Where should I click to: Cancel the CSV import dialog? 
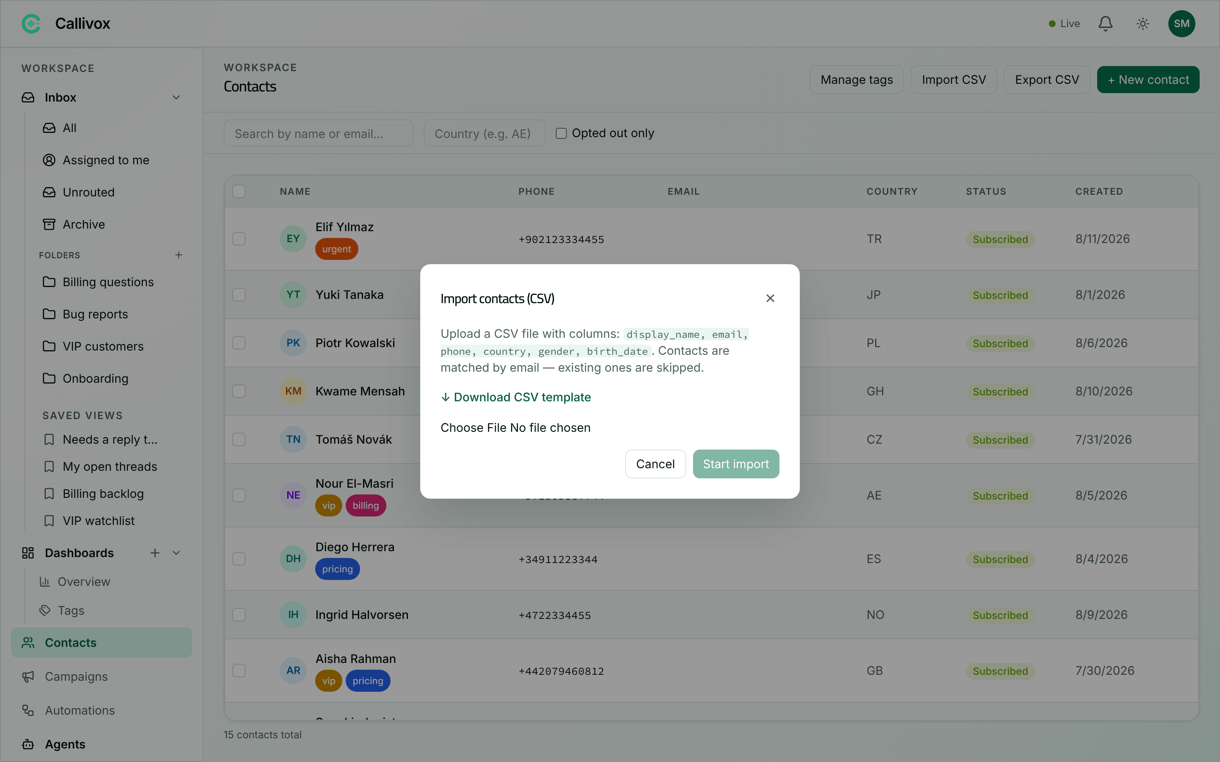(655, 464)
